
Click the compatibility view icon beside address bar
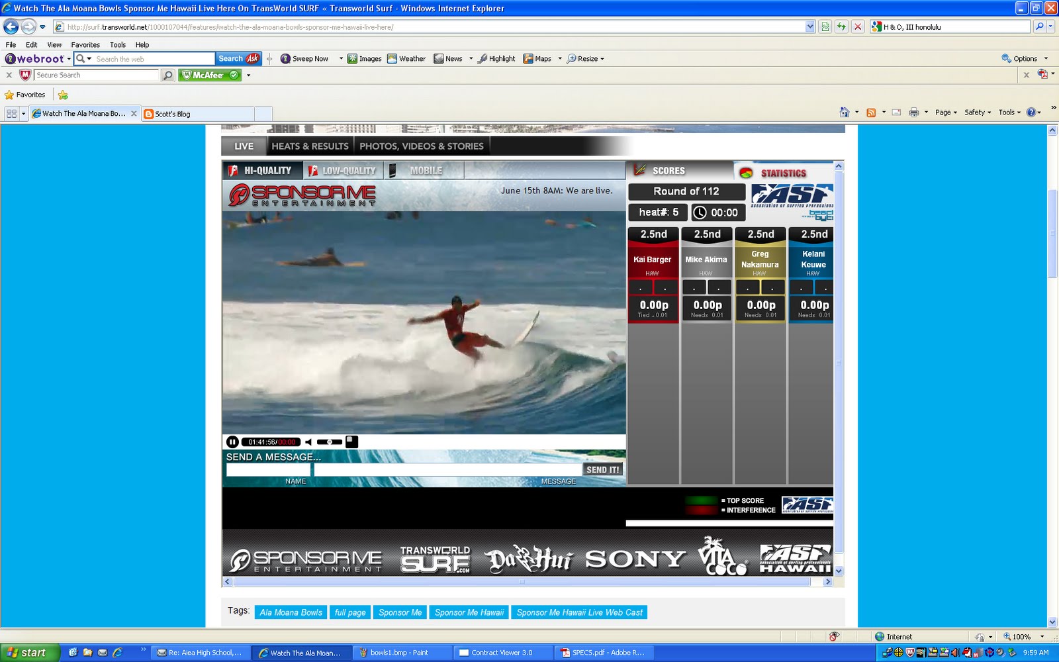(825, 26)
